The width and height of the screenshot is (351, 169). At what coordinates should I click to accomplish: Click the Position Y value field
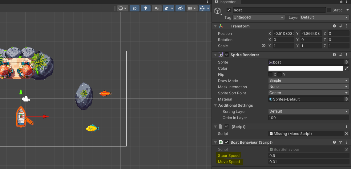pyautogui.click(x=311, y=33)
